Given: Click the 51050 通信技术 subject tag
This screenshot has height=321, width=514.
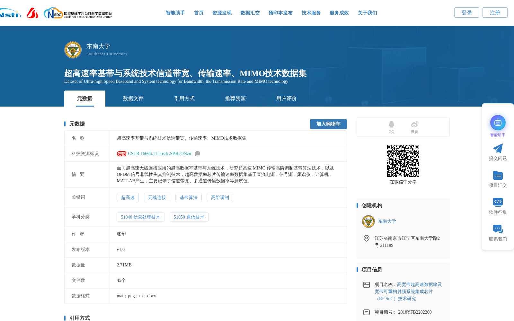Looking at the screenshot, I should pos(189,217).
